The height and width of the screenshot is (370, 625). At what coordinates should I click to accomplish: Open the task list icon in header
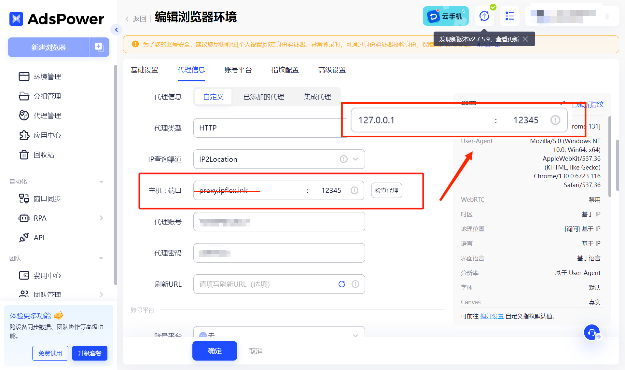pyautogui.click(x=509, y=16)
